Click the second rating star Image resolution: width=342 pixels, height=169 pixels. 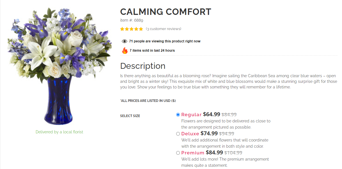coord(127,29)
